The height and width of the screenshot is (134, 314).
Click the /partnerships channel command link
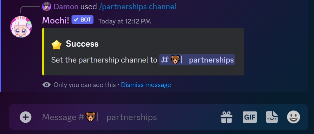coord(138,7)
